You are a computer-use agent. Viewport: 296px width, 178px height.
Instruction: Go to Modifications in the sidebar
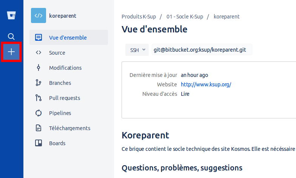tap(69, 68)
